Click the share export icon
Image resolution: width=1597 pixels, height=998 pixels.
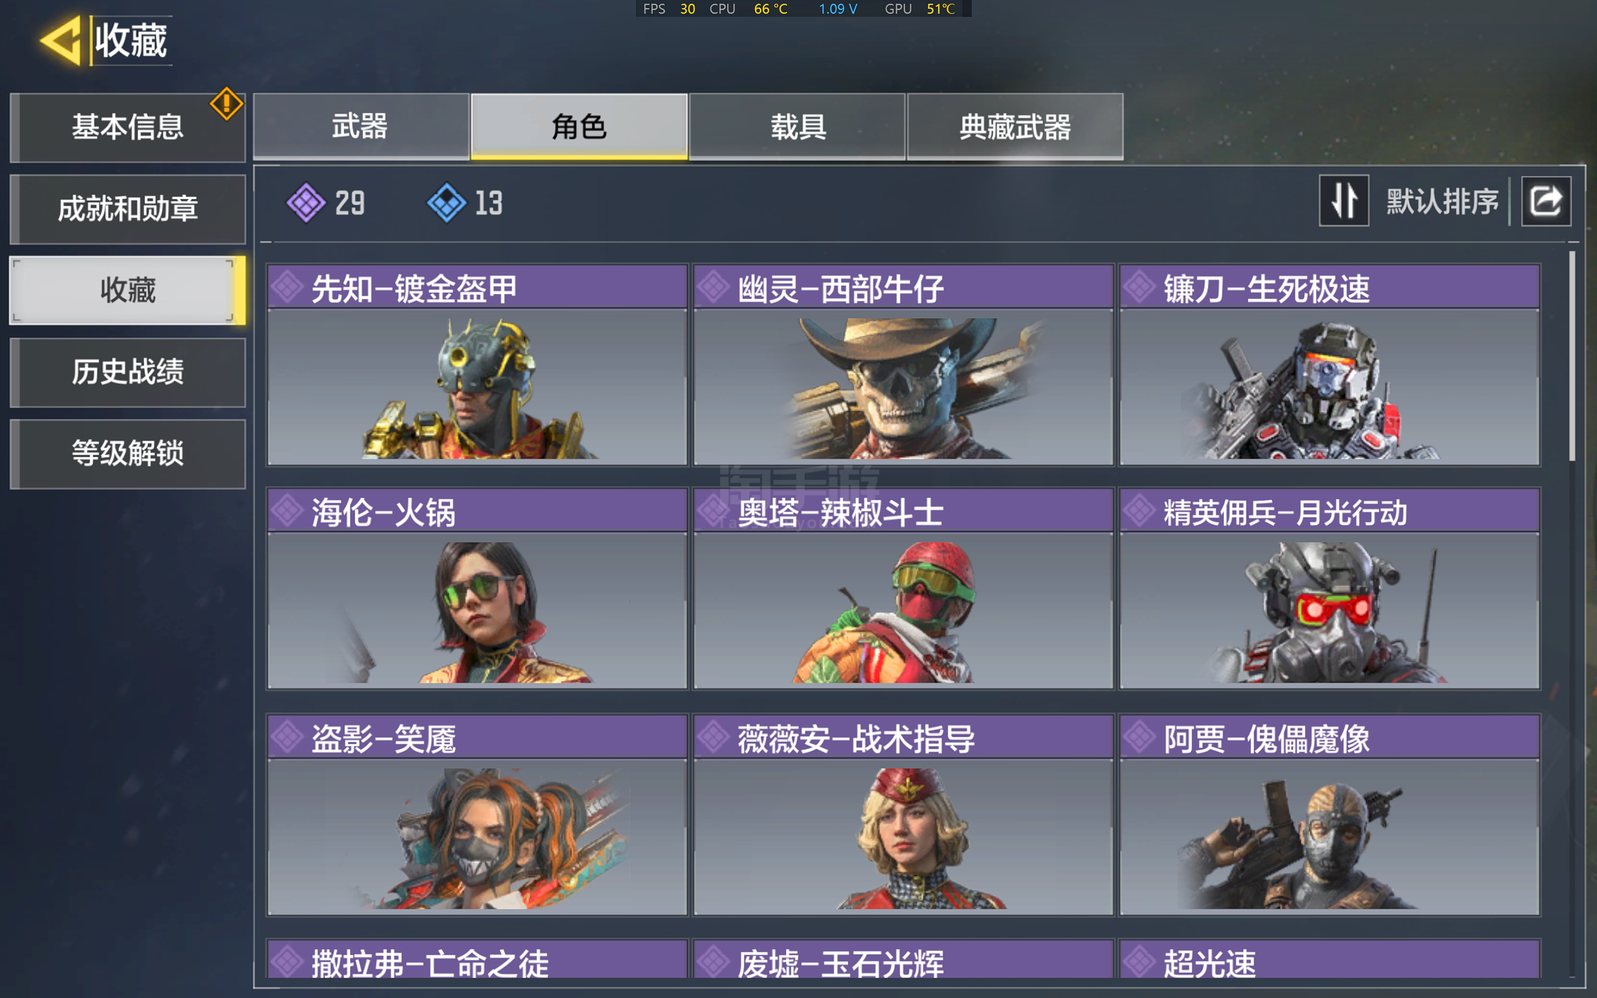1546,200
